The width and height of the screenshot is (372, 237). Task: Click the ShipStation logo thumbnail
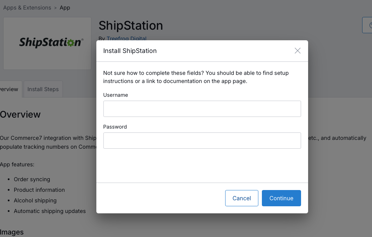[x=47, y=43]
